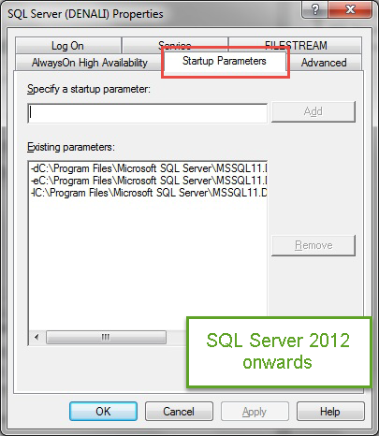Switch to the Log On tab
The width and height of the screenshot is (379, 436).
tap(68, 46)
